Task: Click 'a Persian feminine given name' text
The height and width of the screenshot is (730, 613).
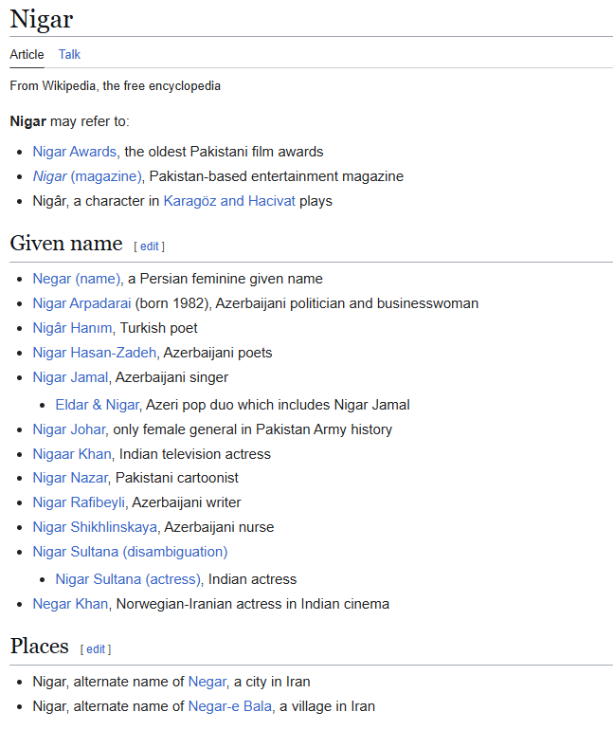Action: tap(225, 279)
